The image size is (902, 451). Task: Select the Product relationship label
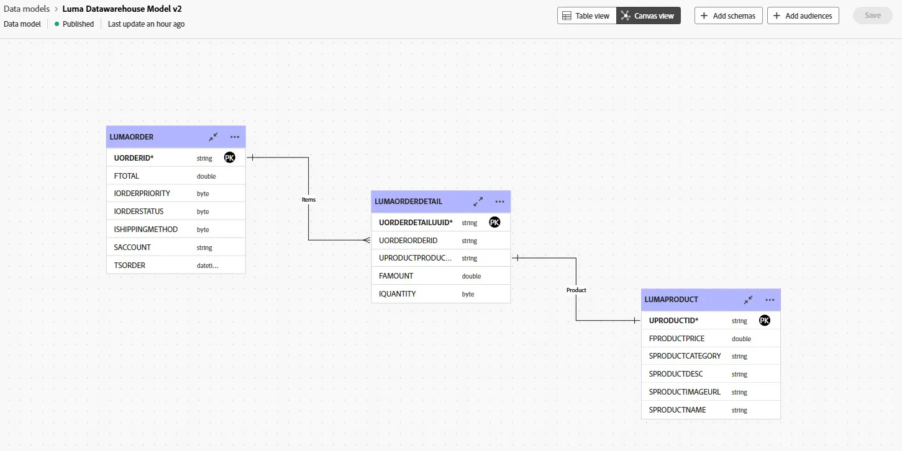[x=576, y=290]
